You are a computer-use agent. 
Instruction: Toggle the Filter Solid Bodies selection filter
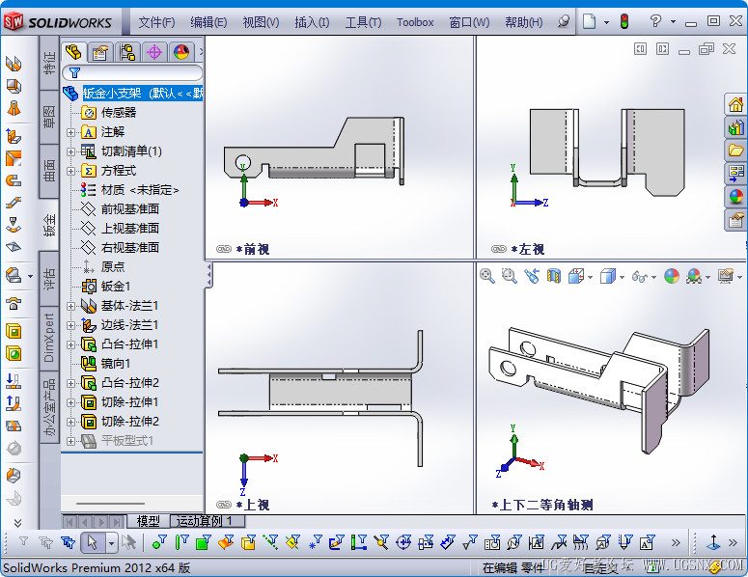249,542
